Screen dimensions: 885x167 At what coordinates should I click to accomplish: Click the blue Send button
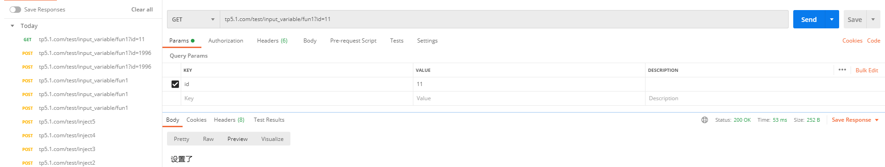coord(809,19)
